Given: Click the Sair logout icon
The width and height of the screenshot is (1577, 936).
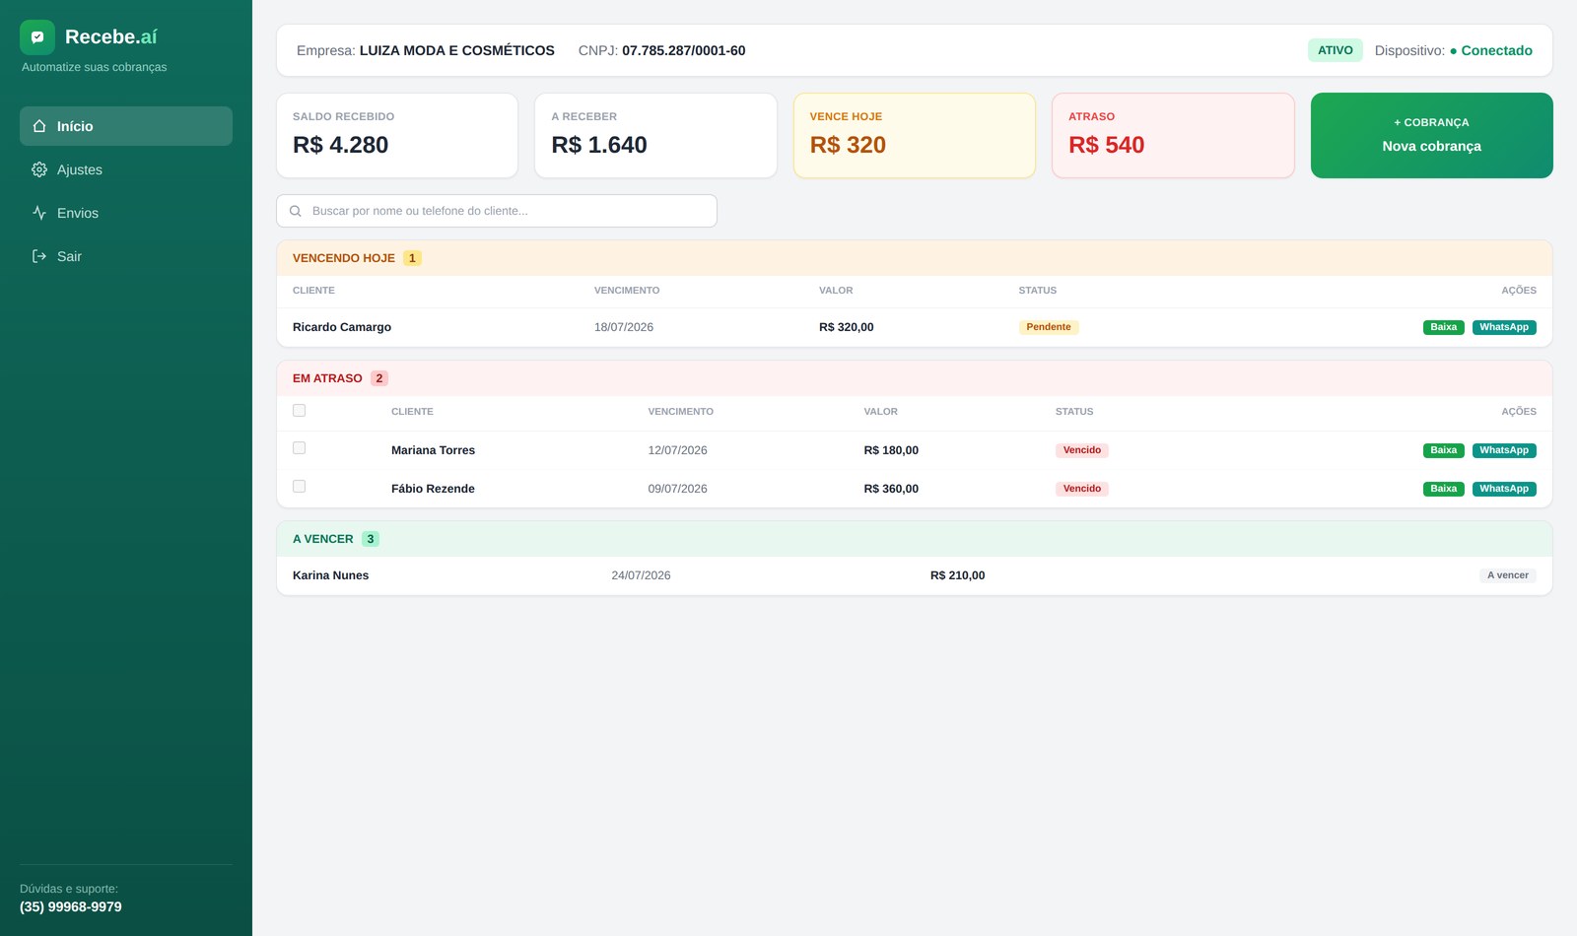Looking at the screenshot, I should tap(39, 256).
